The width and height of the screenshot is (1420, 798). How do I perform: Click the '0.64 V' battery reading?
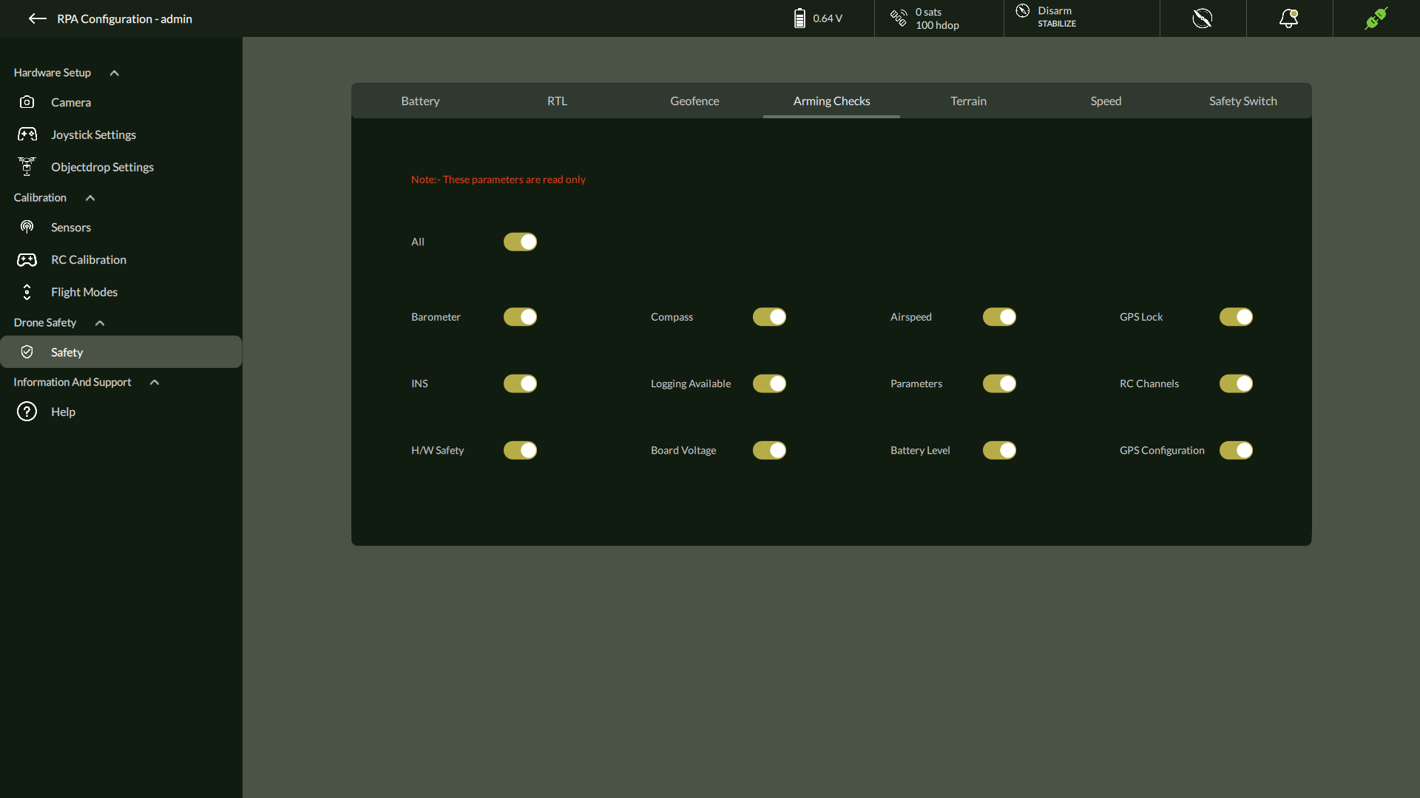828,18
